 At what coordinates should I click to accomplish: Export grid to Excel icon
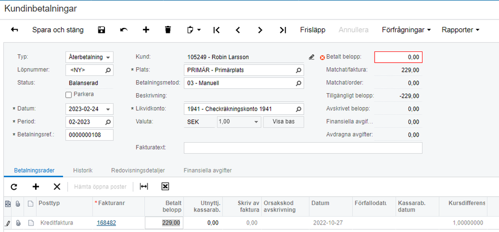165,187
